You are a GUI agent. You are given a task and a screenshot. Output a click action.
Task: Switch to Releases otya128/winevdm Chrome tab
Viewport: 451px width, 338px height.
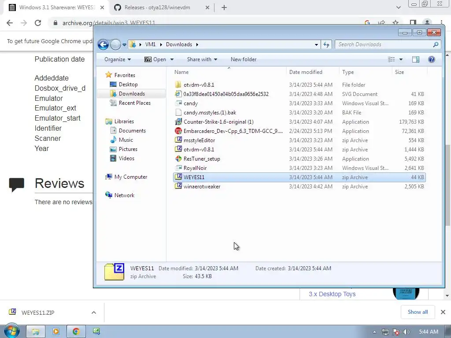click(162, 7)
